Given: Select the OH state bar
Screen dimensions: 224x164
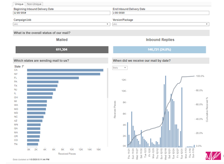Looking at the screenshot, I should [40, 98].
